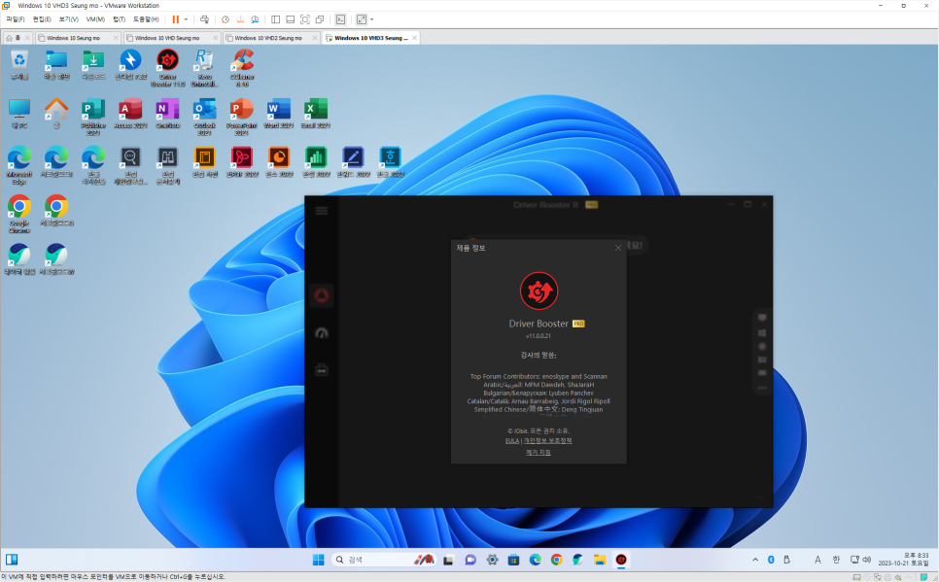Screen dimensions: 939x582
Task: Click the Bluetooth tray icon
Action: pos(772,560)
